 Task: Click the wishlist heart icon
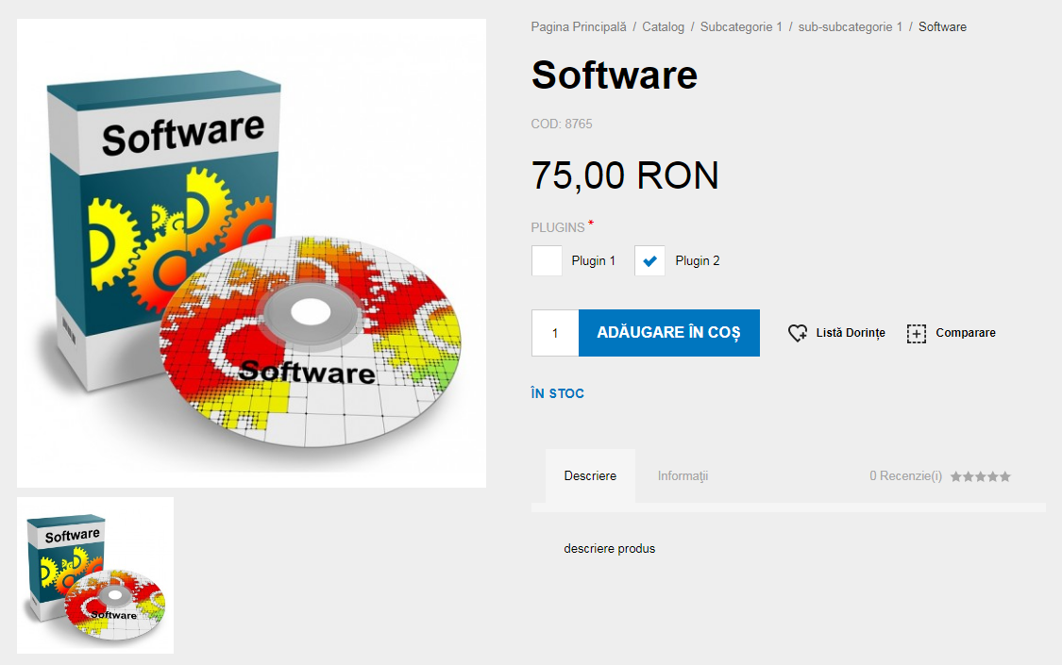(x=797, y=333)
